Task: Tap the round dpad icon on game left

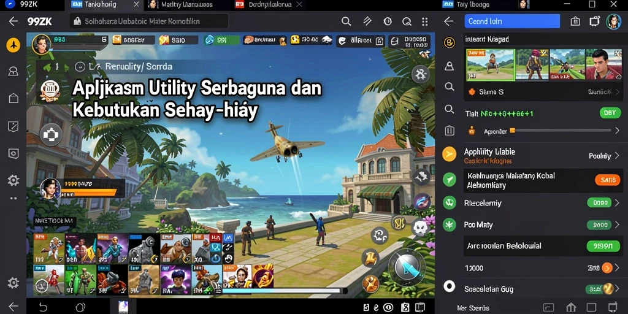Action: (x=51, y=134)
